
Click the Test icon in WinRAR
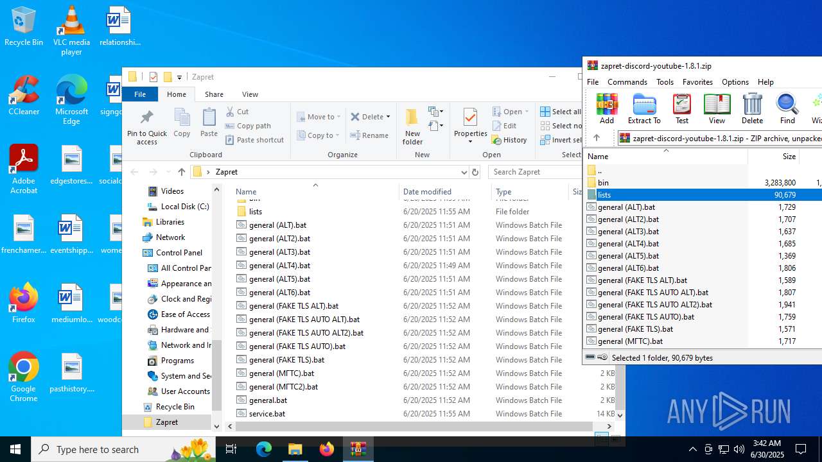681,108
